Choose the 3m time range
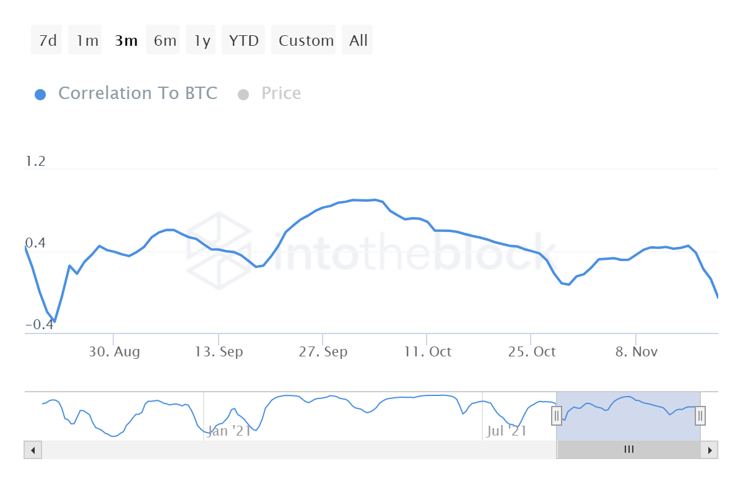This screenshot has height=495, width=743. point(126,41)
